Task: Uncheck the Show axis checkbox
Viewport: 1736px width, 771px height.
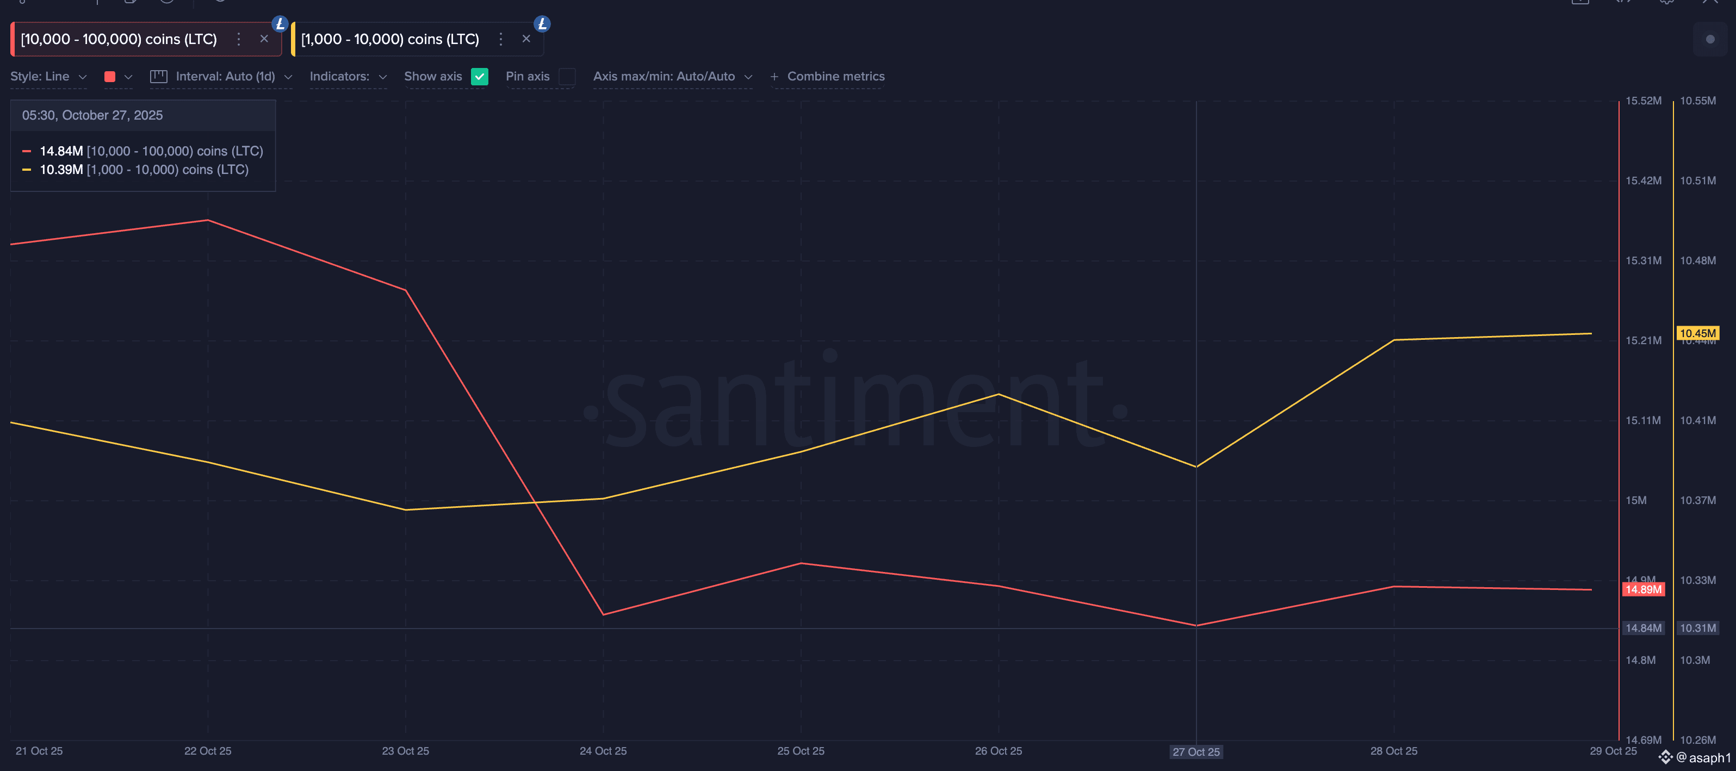Action: coord(479,77)
